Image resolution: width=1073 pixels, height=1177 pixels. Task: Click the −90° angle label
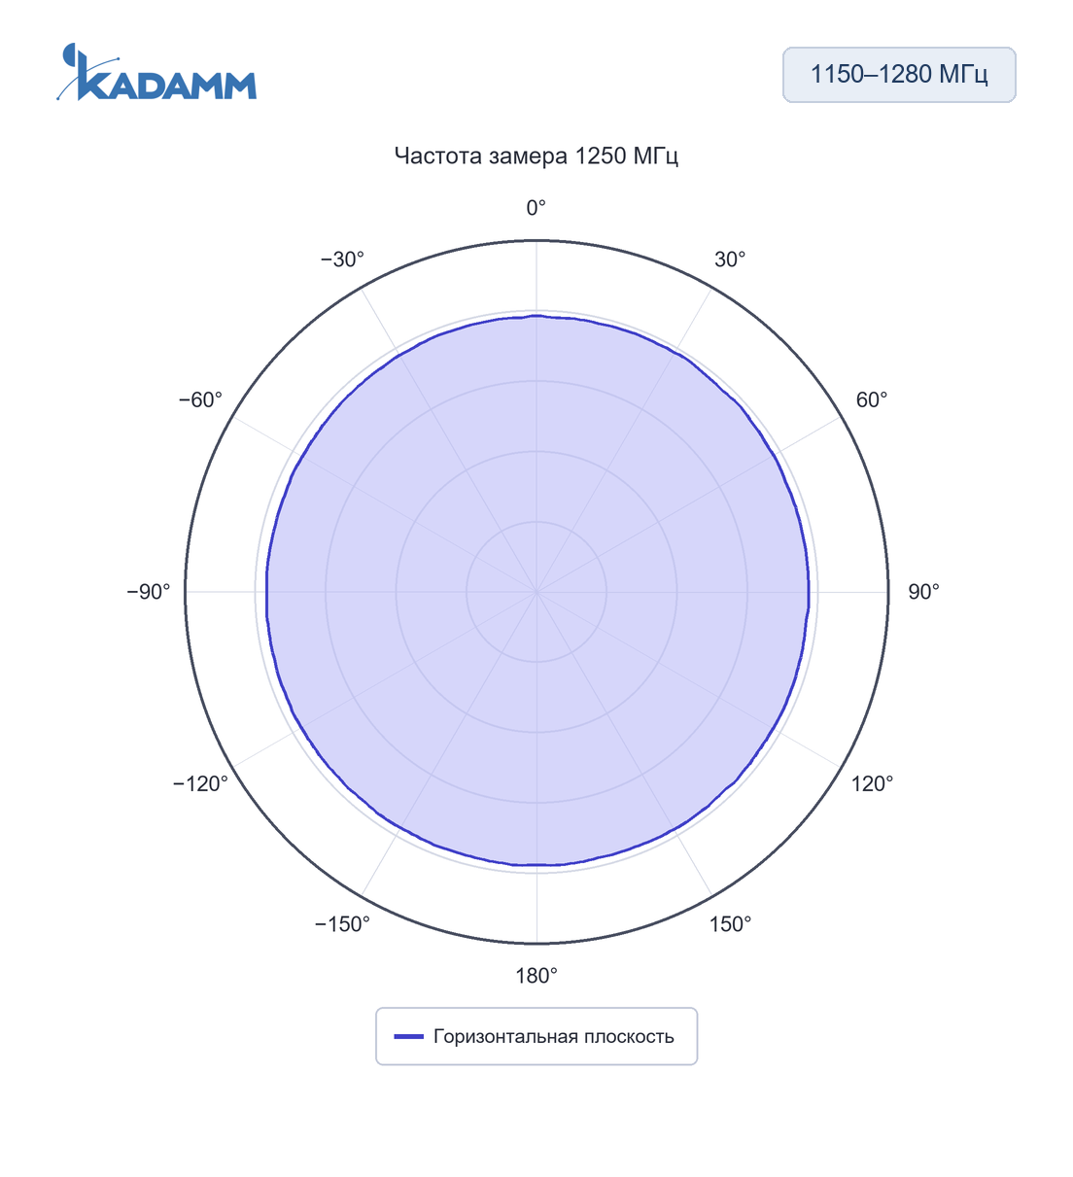(149, 592)
